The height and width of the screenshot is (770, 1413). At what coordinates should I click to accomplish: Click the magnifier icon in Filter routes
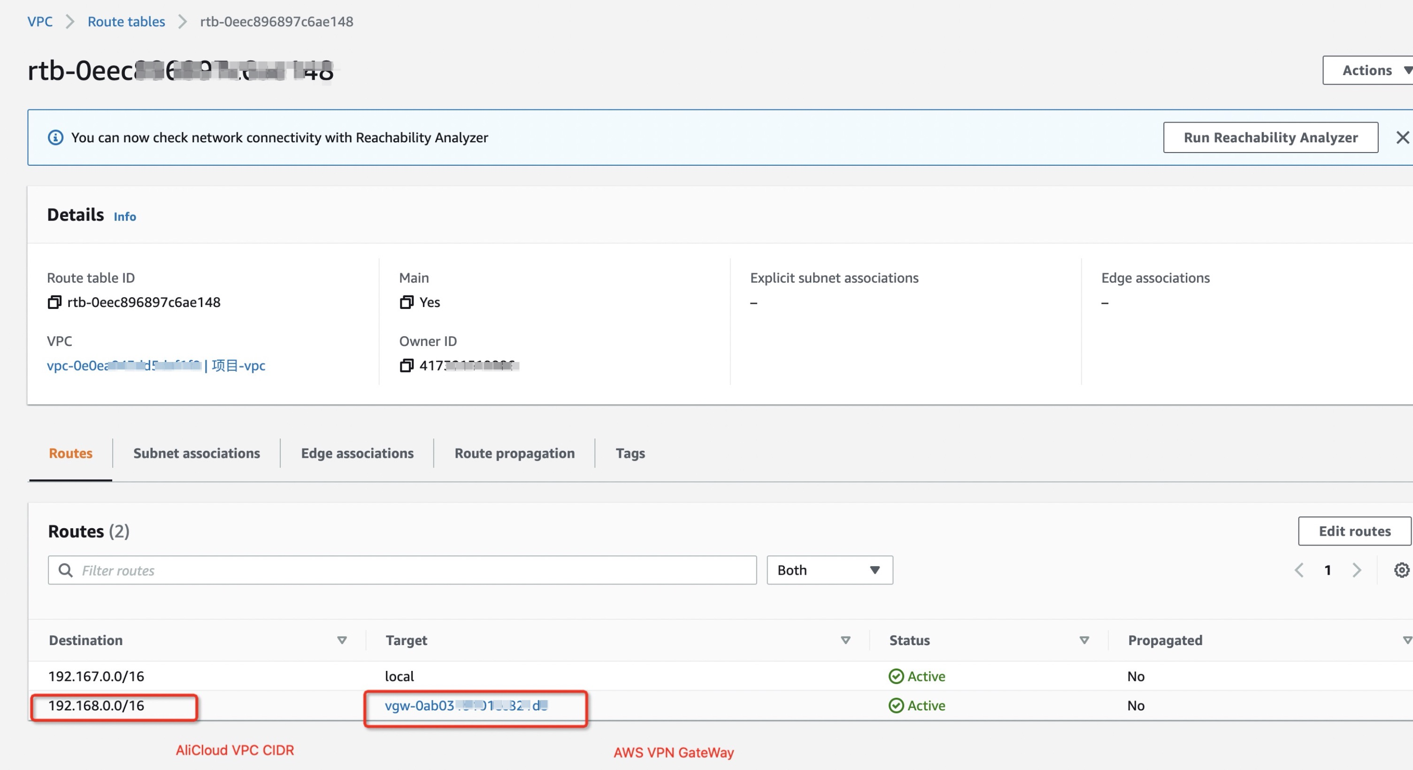pyautogui.click(x=66, y=570)
